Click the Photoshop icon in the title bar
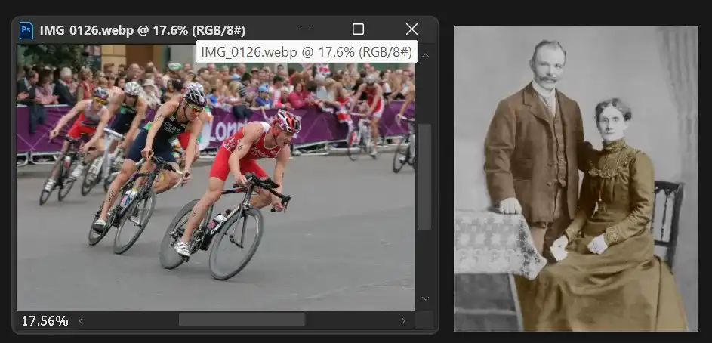 [x=26, y=29]
